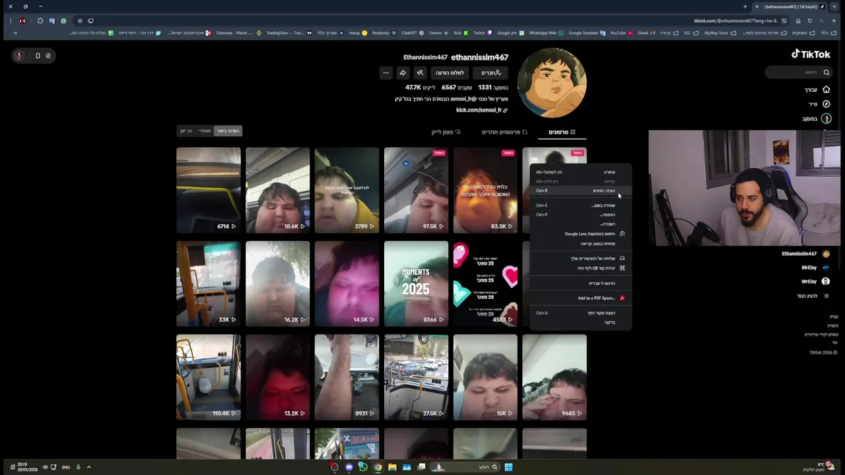This screenshot has width=845, height=475.
Task: Open the WhatsApp Web bookmark
Action: (x=547, y=33)
